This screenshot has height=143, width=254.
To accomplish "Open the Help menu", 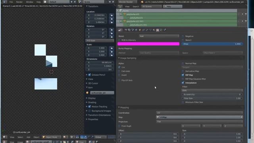I will [x=38, y=2].
